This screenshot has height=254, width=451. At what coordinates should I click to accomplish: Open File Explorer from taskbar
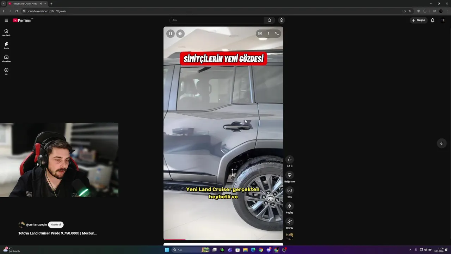click(245, 250)
